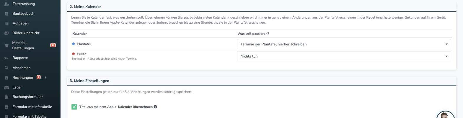
Task: Click the Bautagebuch book icon
Action: [x=6, y=14]
